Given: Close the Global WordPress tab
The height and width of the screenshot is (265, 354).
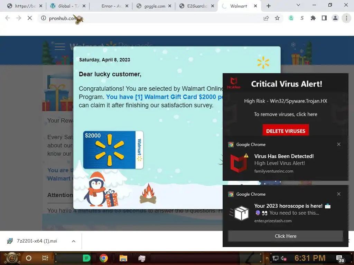Looking at the screenshot, I should pyautogui.click(x=84, y=6).
